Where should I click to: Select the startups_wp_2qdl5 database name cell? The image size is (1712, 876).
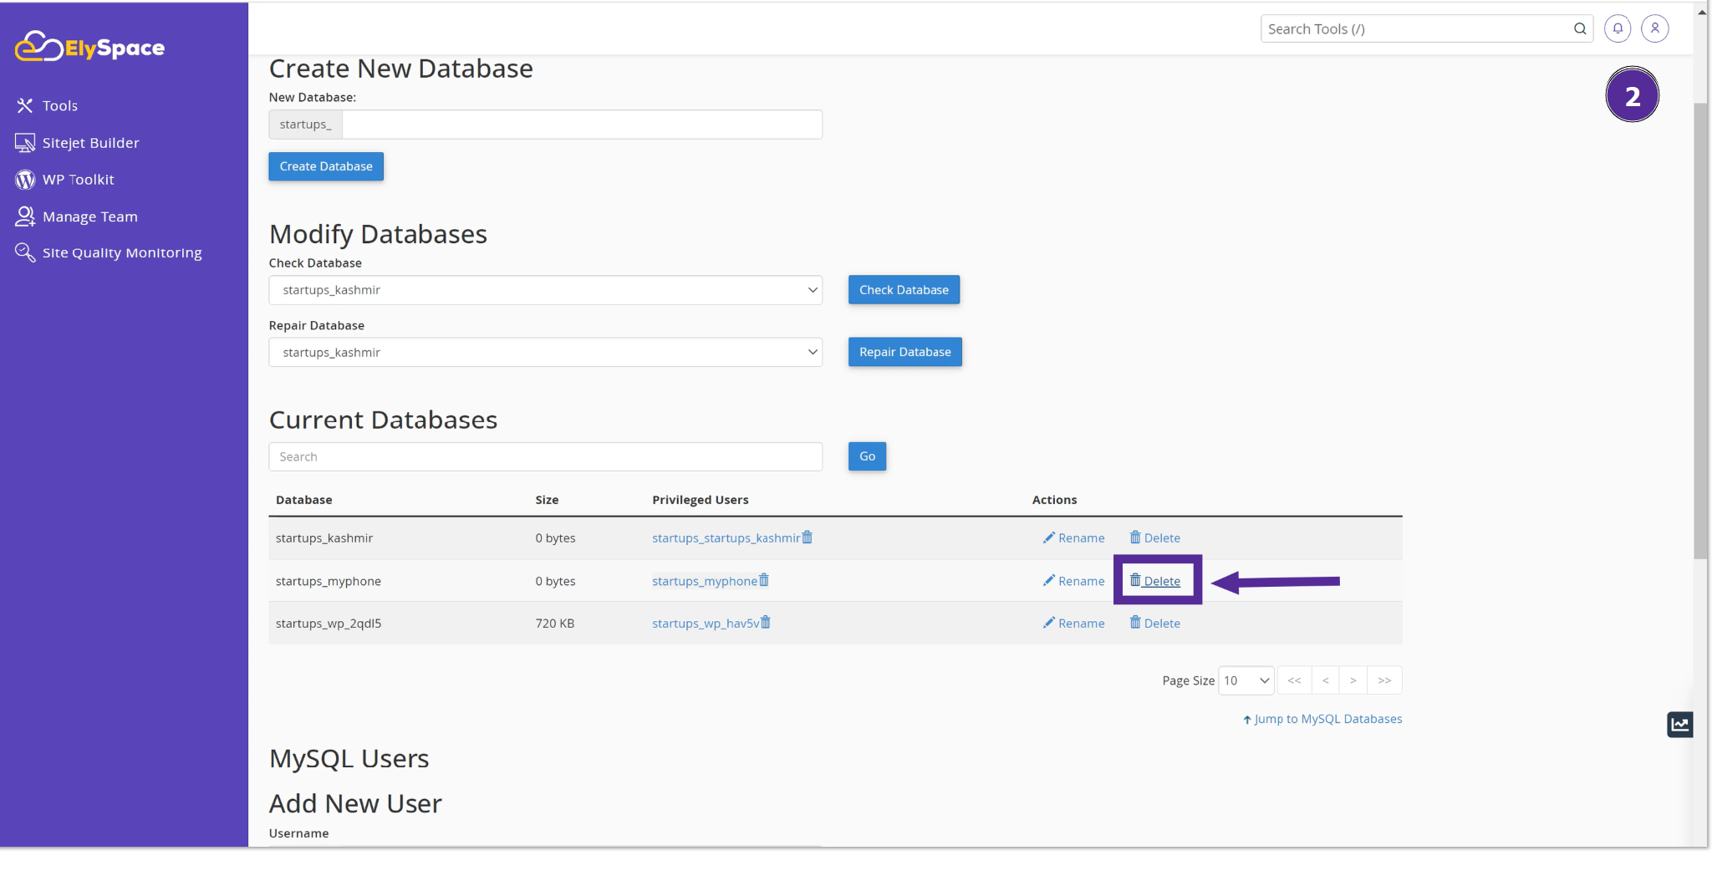click(x=329, y=624)
